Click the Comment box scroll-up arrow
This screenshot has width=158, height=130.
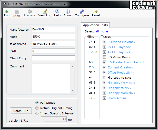(x=73, y=66)
